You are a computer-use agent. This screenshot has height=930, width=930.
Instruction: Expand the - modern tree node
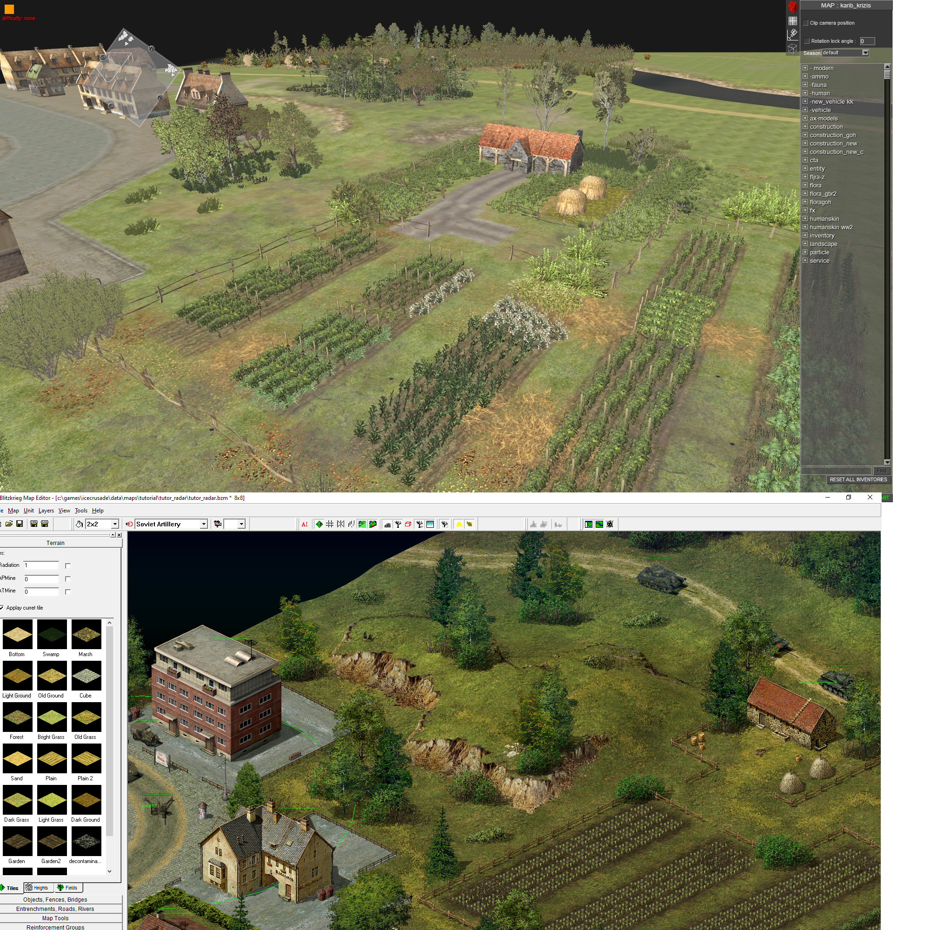[x=805, y=67]
